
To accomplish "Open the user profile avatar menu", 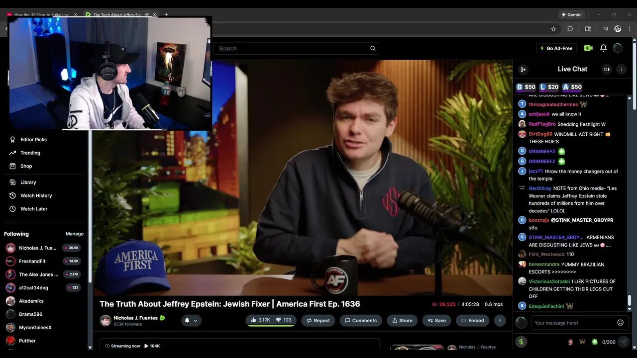I will [x=618, y=48].
